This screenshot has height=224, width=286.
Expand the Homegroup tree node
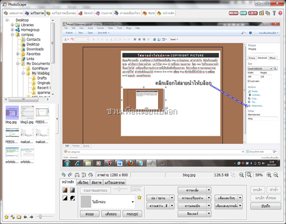(x=12, y=30)
